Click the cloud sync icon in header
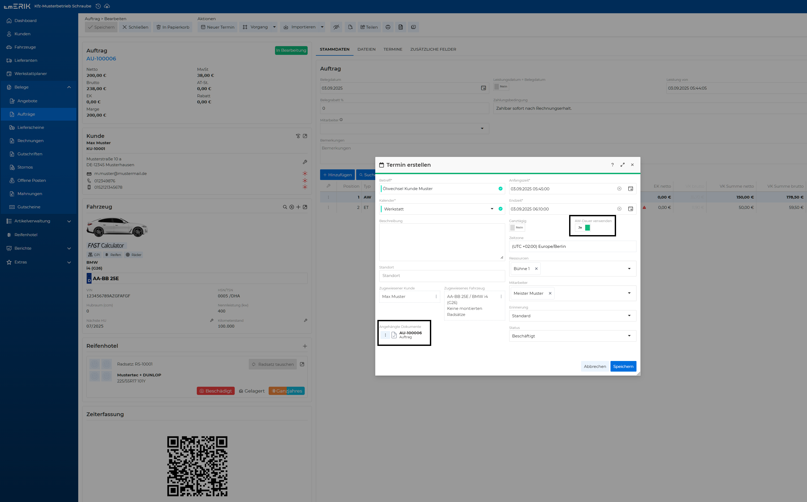 pyautogui.click(x=107, y=6)
